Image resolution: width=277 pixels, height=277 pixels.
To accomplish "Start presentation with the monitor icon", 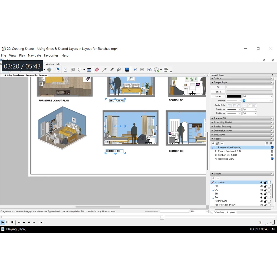I will tap(127, 70).
